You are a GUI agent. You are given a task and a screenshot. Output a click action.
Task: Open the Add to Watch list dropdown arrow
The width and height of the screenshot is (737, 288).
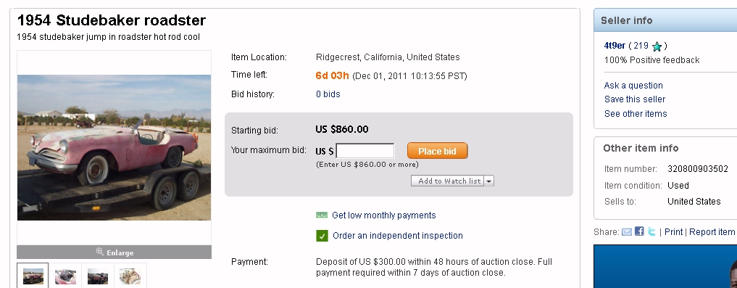click(x=489, y=181)
